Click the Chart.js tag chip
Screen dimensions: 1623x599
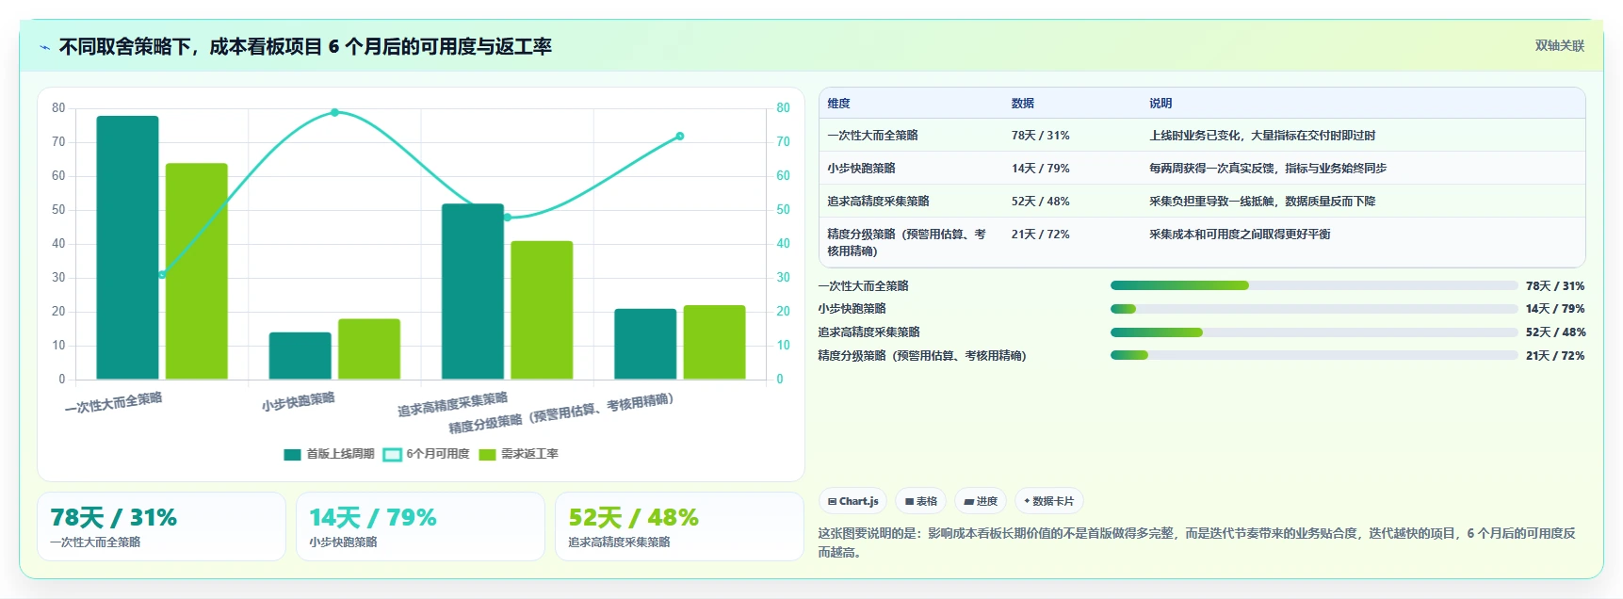852,501
